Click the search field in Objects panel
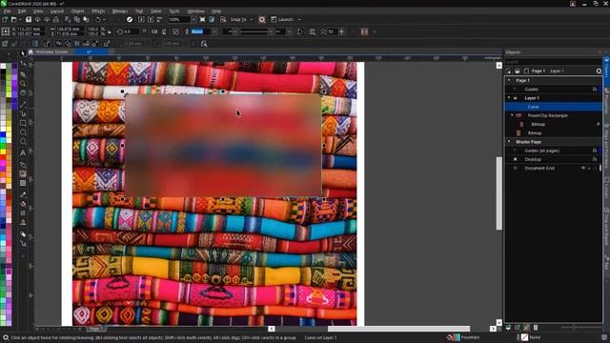This screenshot has width=610, height=343. [x=553, y=62]
